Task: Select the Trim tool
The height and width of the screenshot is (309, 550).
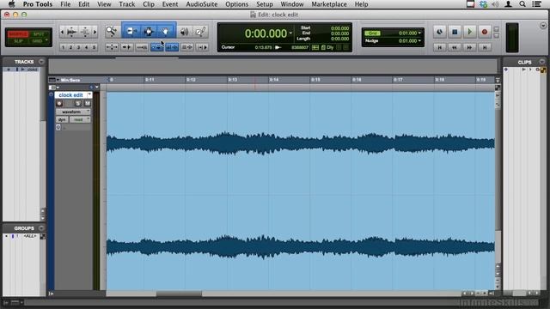Action: coord(131,32)
